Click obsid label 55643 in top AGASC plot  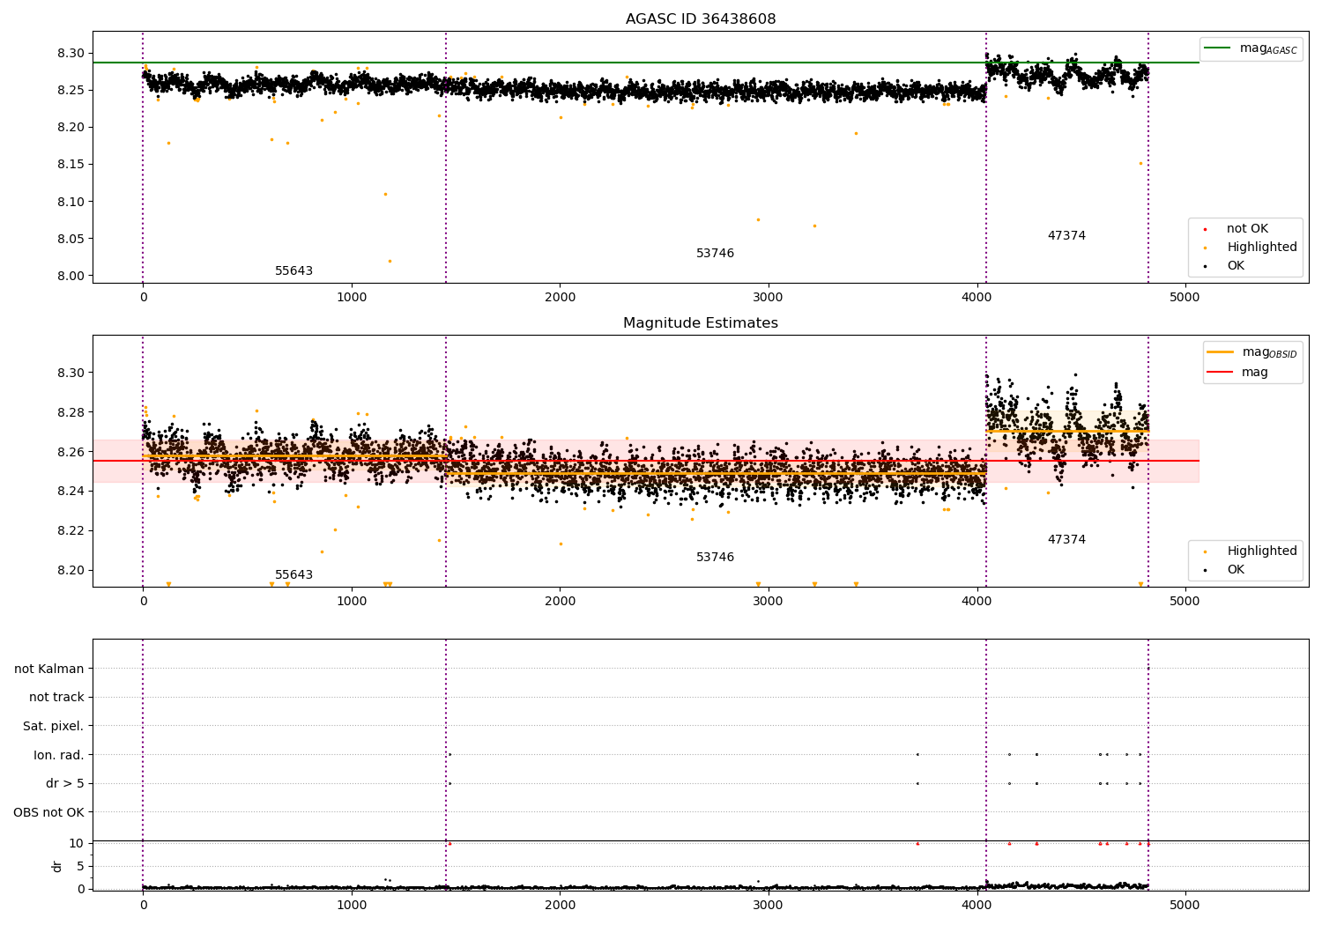[293, 271]
